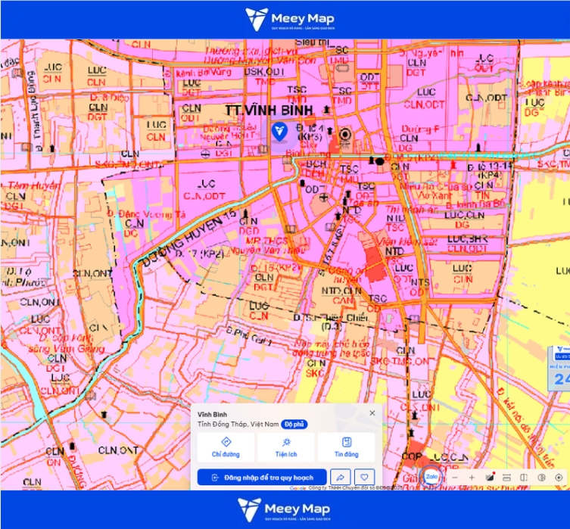This screenshot has height=529, width=570.
Task: Toggle the split compare view icon
Action: (x=524, y=478)
